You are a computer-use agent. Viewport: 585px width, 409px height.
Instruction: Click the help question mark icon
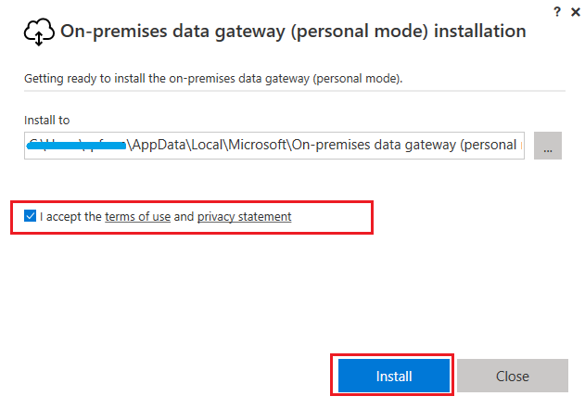pyautogui.click(x=556, y=10)
